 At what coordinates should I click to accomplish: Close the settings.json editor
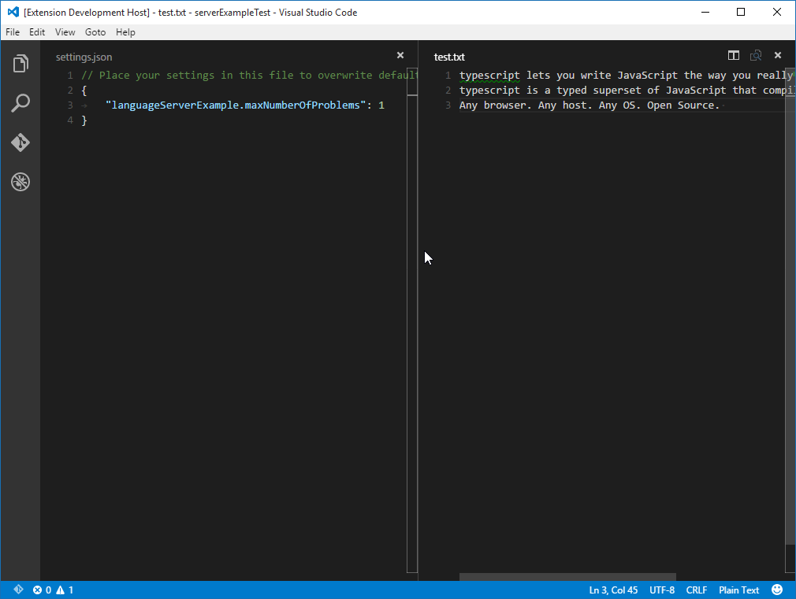pos(400,56)
